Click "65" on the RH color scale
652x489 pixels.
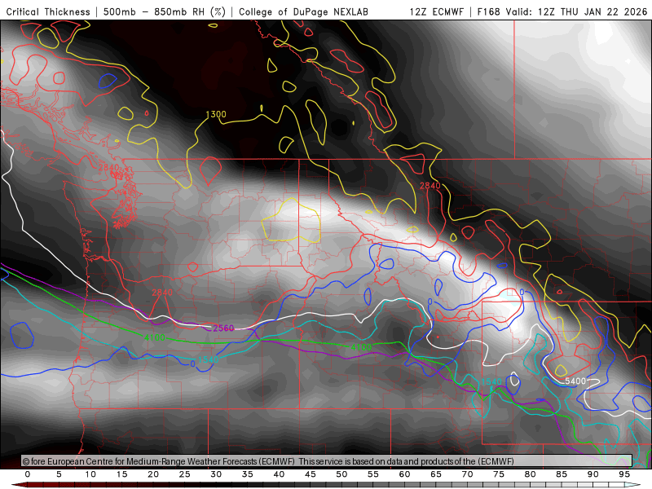(436, 474)
